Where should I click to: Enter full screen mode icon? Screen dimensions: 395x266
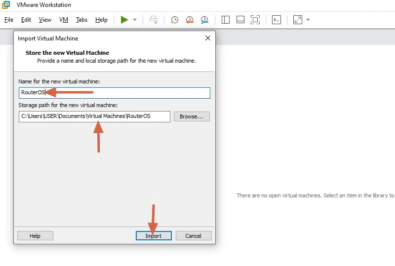(x=255, y=20)
